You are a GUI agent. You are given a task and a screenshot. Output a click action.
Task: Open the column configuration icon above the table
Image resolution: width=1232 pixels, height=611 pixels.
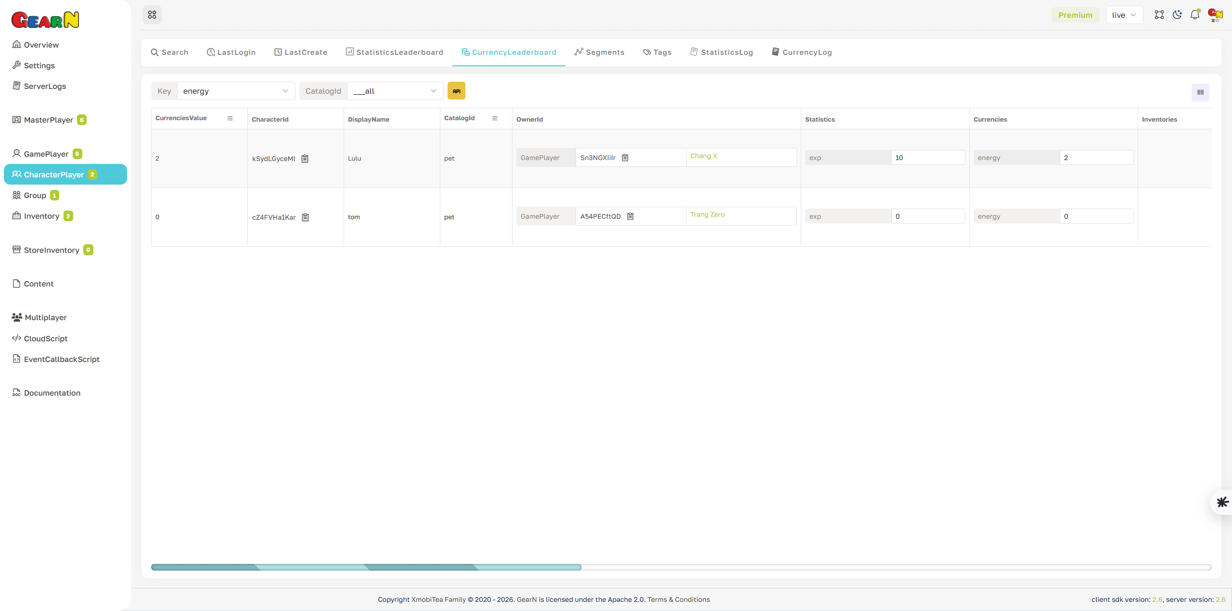pyautogui.click(x=1200, y=92)
